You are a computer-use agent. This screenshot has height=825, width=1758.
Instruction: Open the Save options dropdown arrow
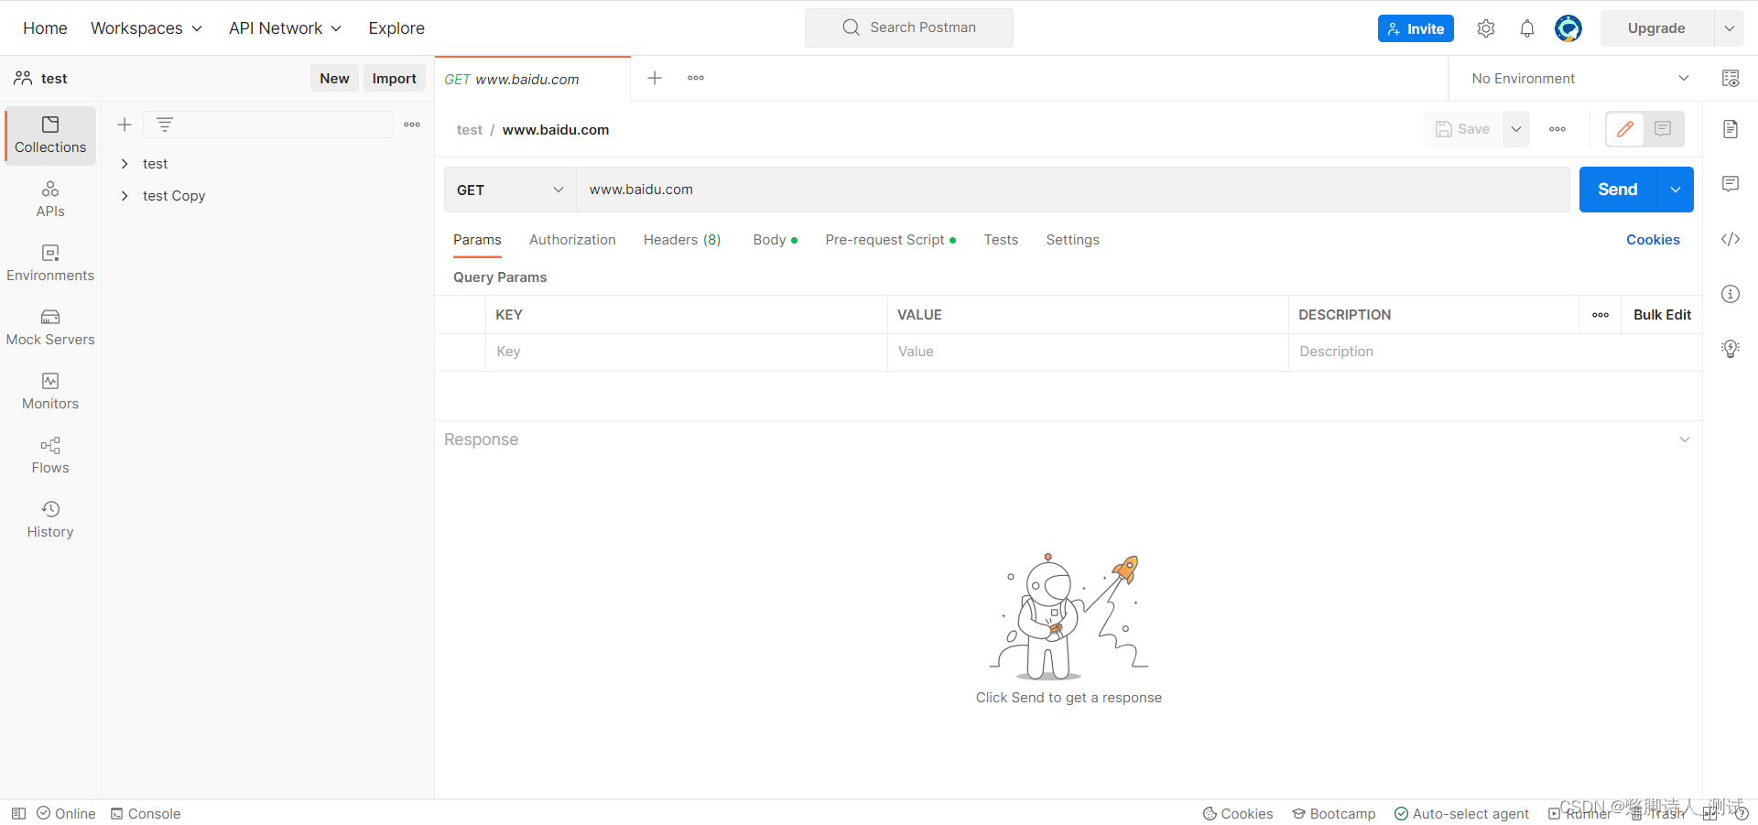coord(1516,129)
